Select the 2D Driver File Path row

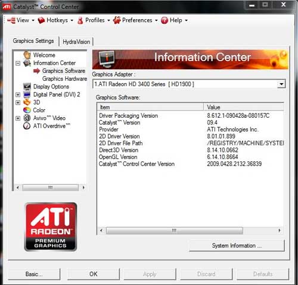(190, 143)
